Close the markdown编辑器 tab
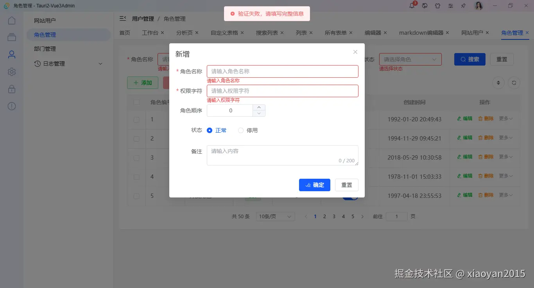The image size is (534, 288). pos(448,33)
